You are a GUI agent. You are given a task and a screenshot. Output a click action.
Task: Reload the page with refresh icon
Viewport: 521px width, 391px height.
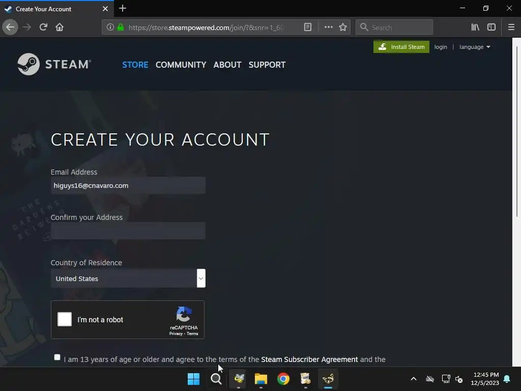point(43,27)
